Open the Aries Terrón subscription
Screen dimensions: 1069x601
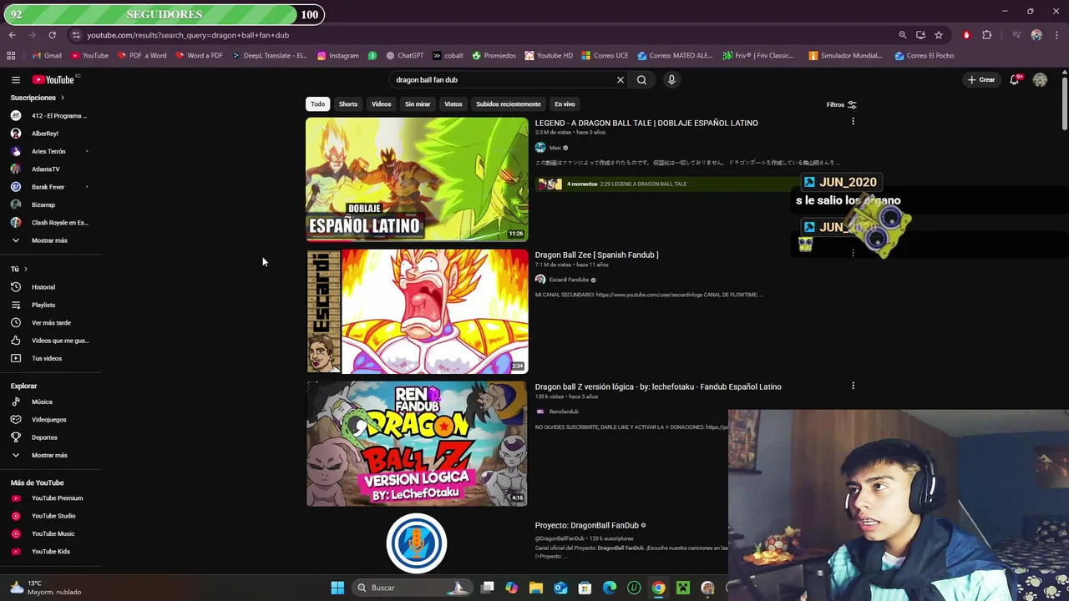[x=49, y=151]
